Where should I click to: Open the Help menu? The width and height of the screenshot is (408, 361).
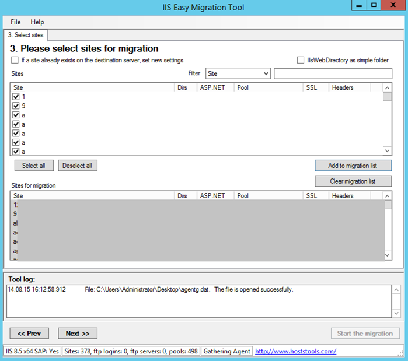point(37,22)
